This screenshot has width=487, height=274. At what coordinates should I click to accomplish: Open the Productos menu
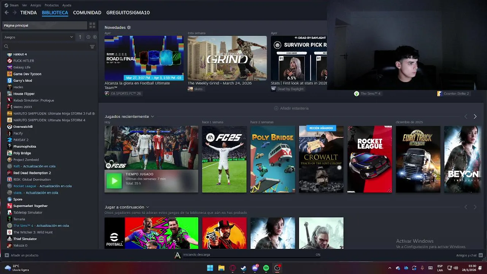coord(52,5)
